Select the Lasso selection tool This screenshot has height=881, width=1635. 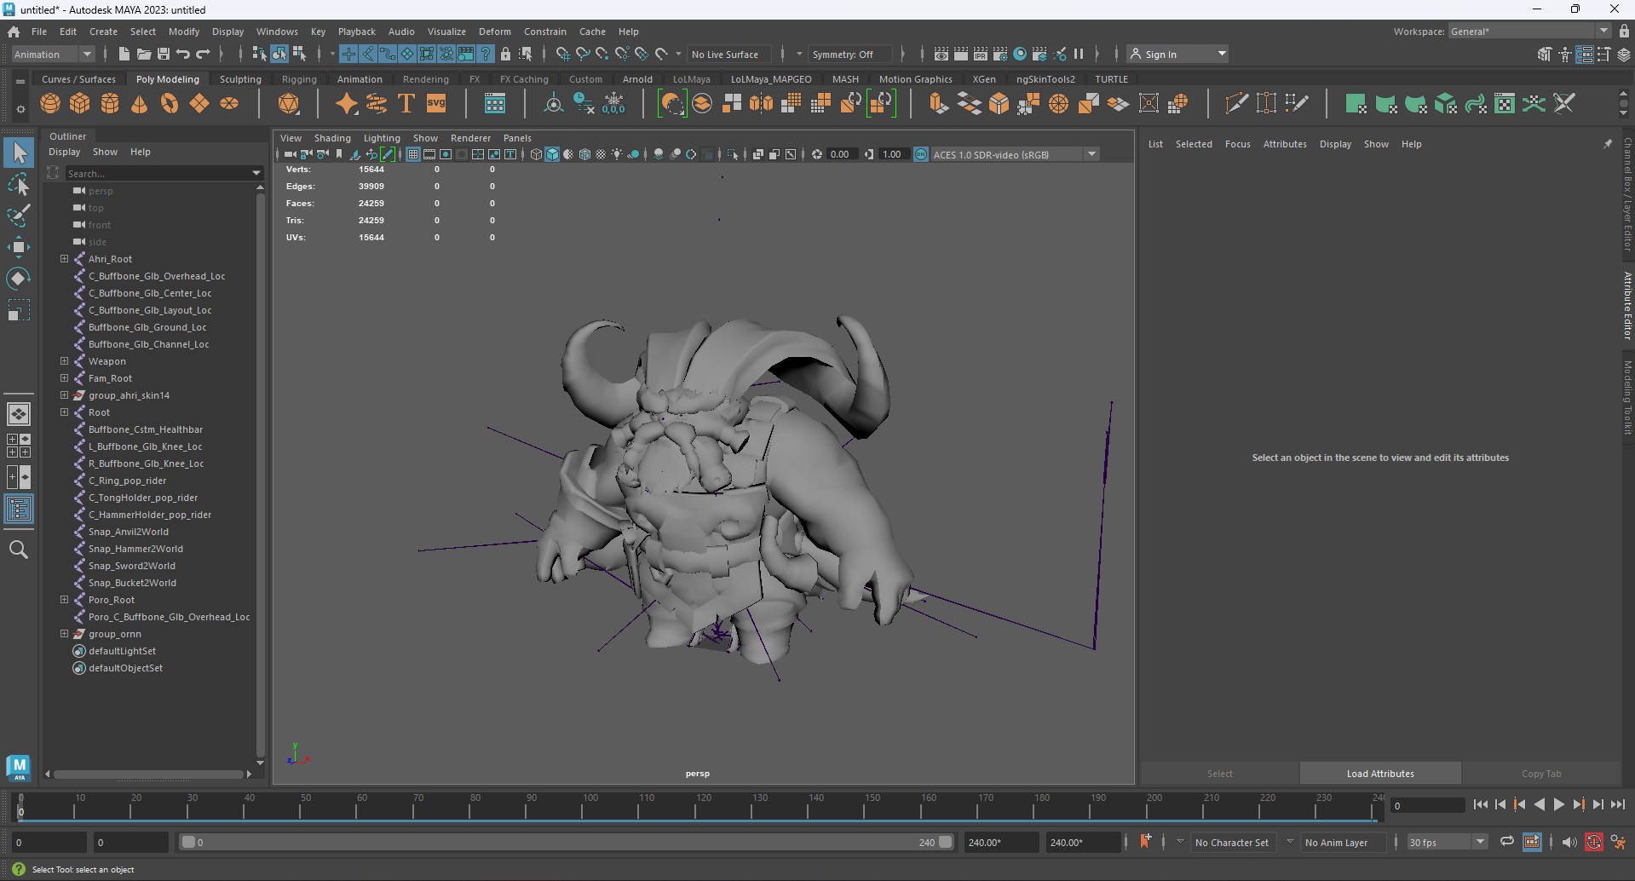[19, 185]
